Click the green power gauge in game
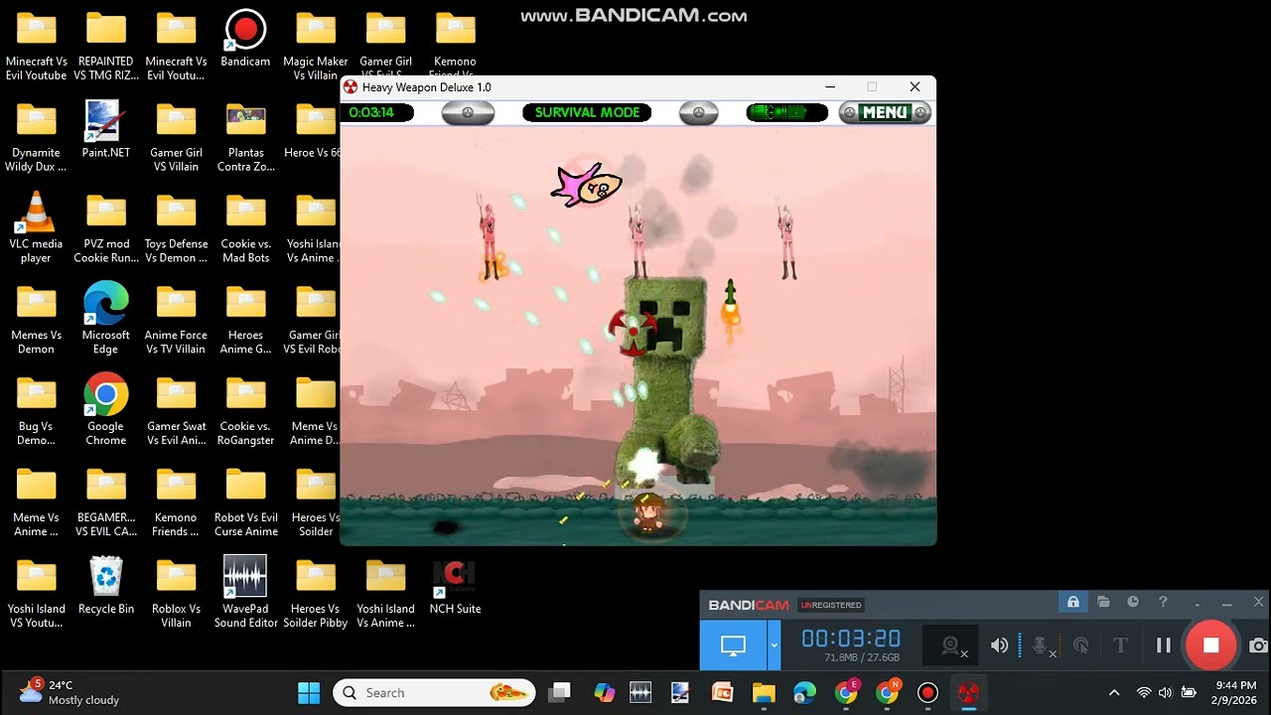The height and width of the screenshot is (715, 1271). tap(786, 112)
